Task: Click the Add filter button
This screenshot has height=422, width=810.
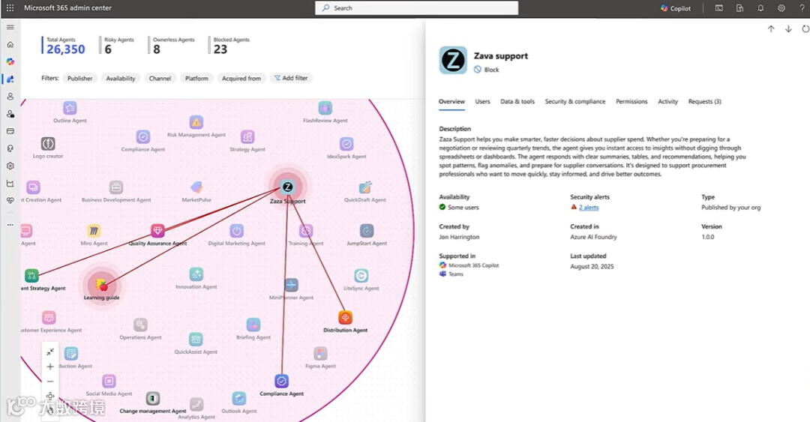Action: point(291,78)
